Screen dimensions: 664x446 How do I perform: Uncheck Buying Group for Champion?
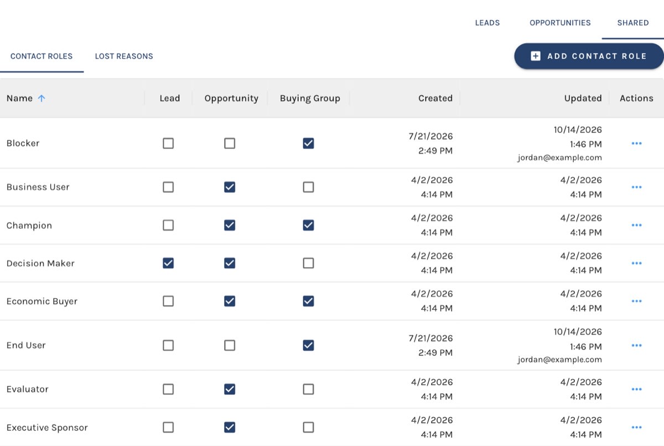309,225
